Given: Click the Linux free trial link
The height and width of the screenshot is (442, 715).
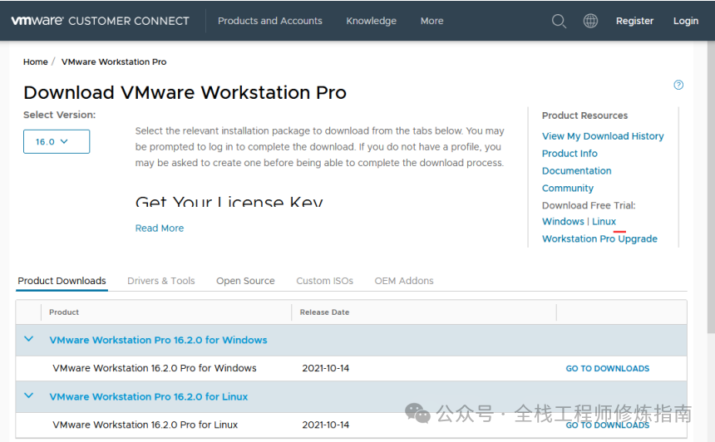Looking at the screenshot, I should (x=604, y=221).
